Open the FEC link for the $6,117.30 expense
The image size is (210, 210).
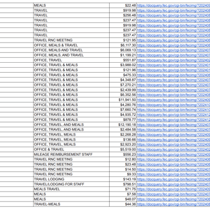tap(174, 45)
